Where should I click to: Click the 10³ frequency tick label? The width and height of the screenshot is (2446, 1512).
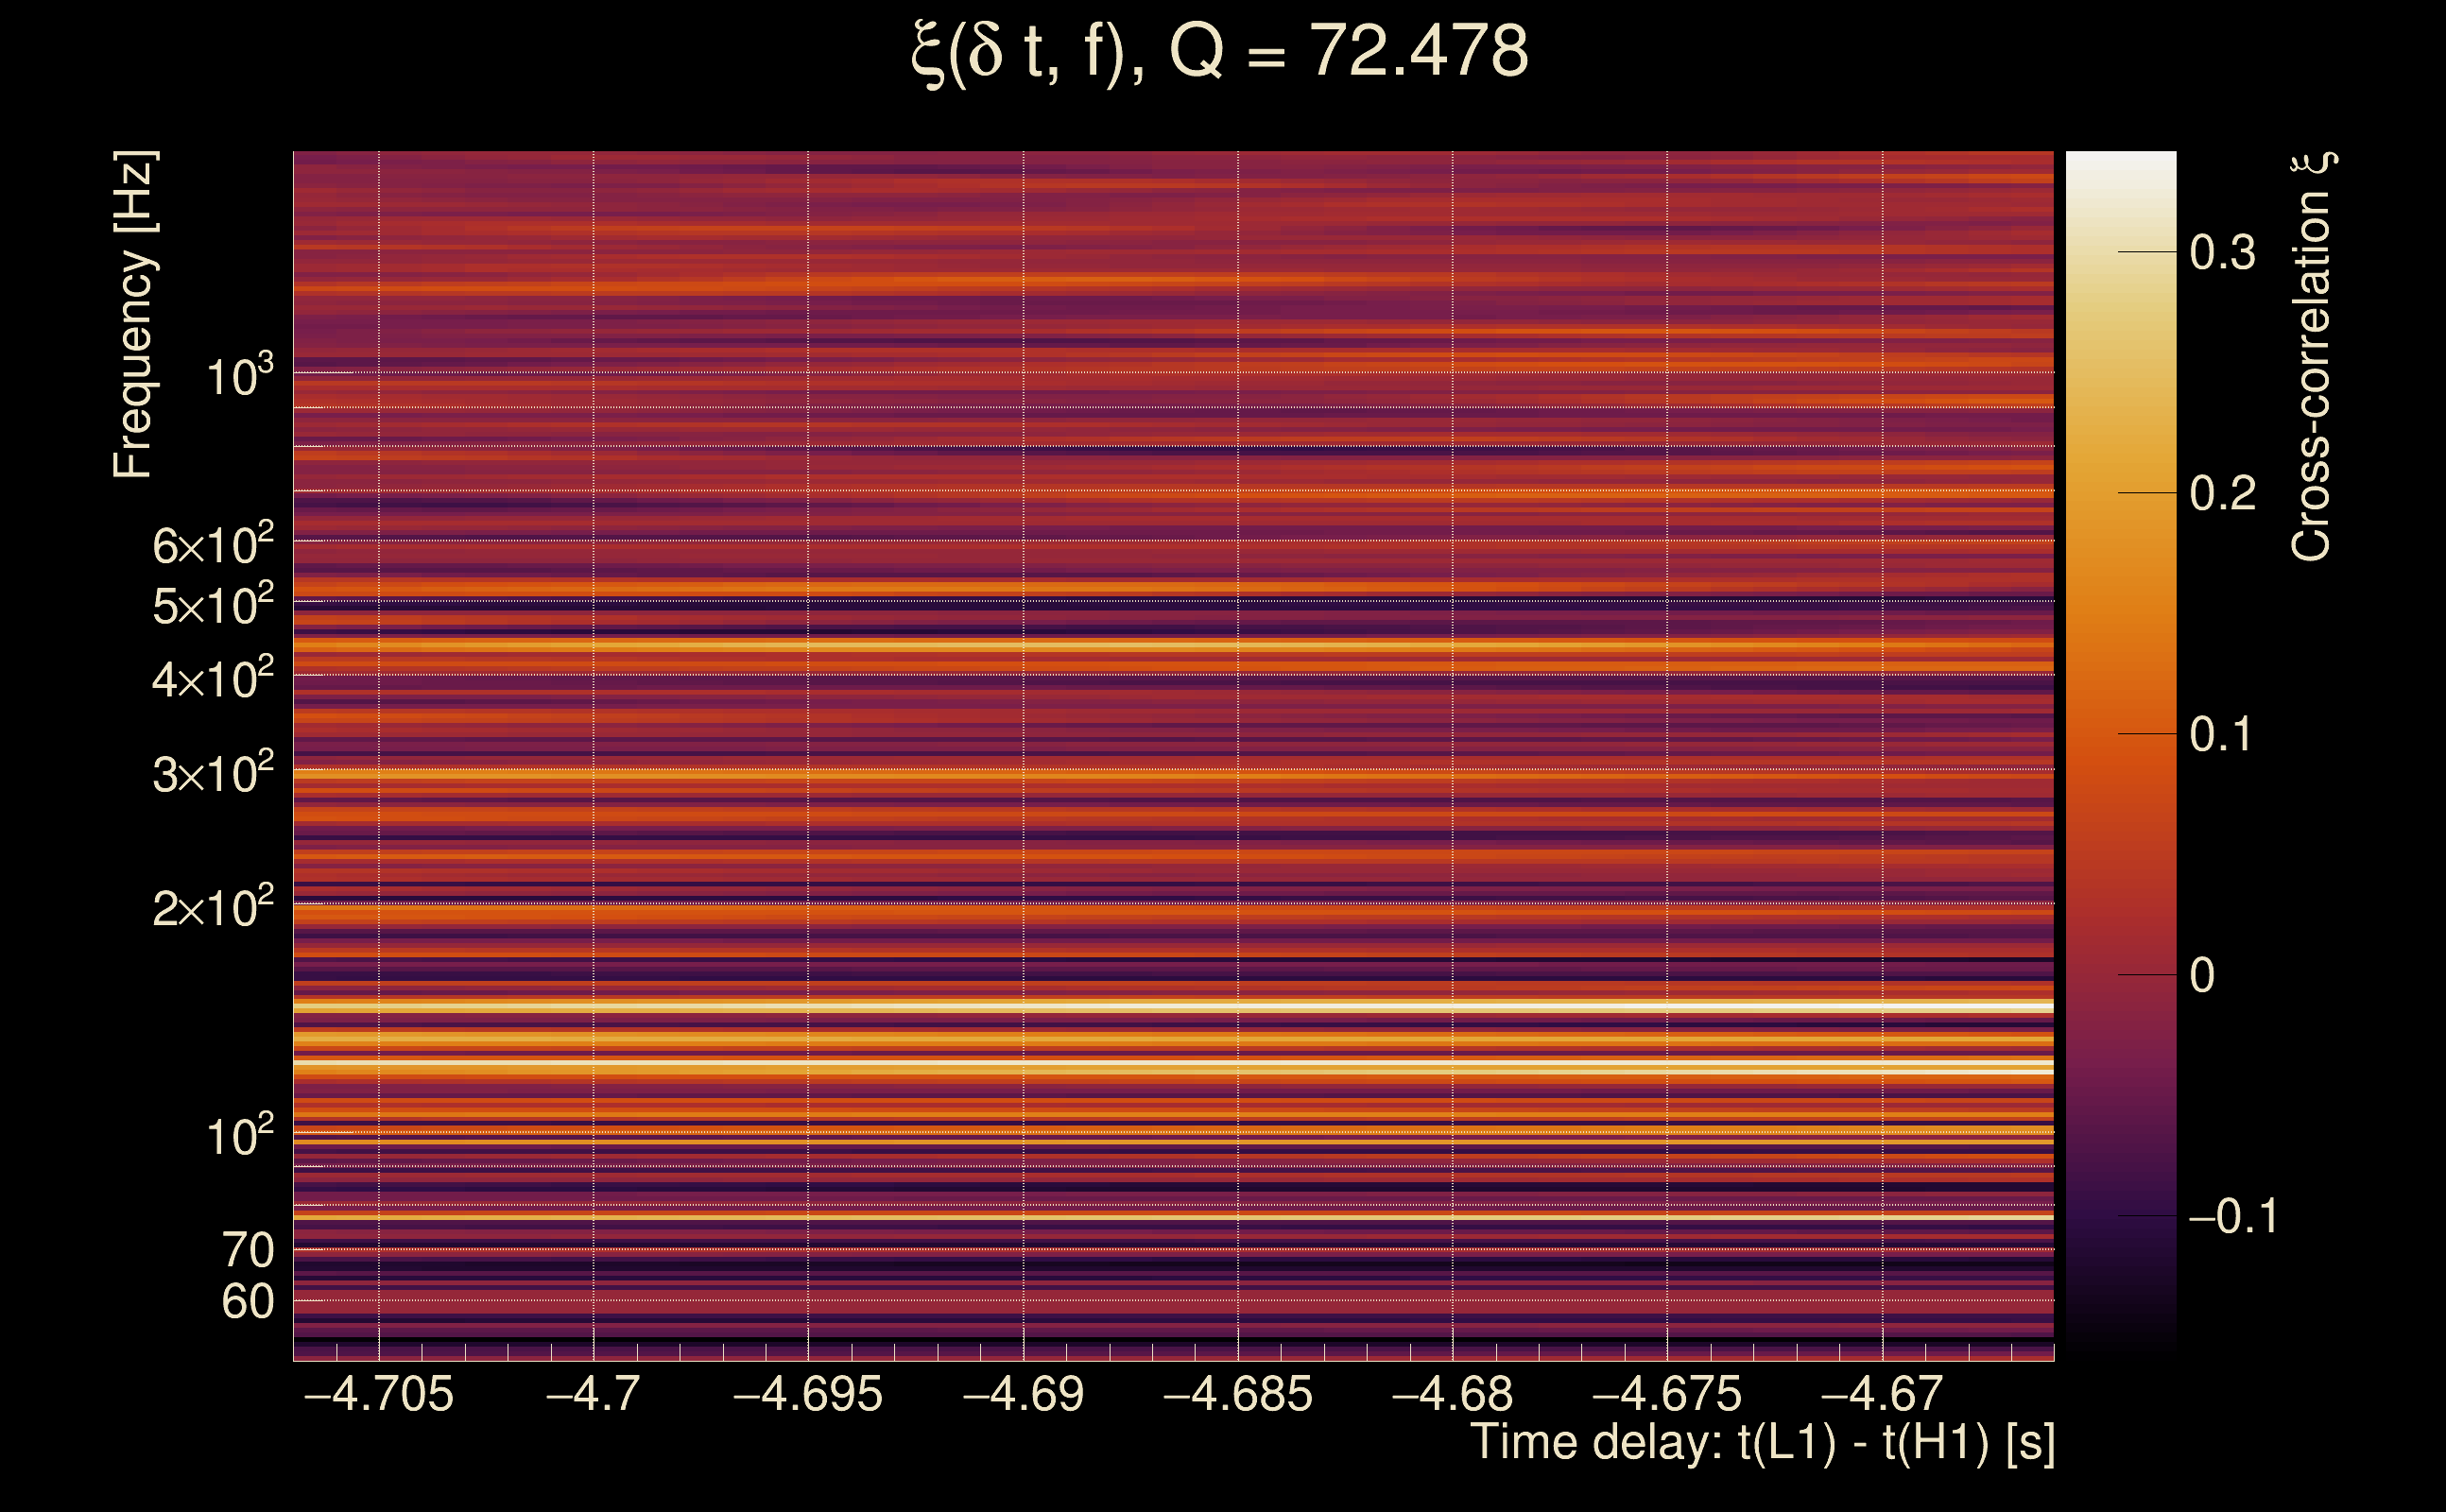pyautogui.click(x=239, y=376)
